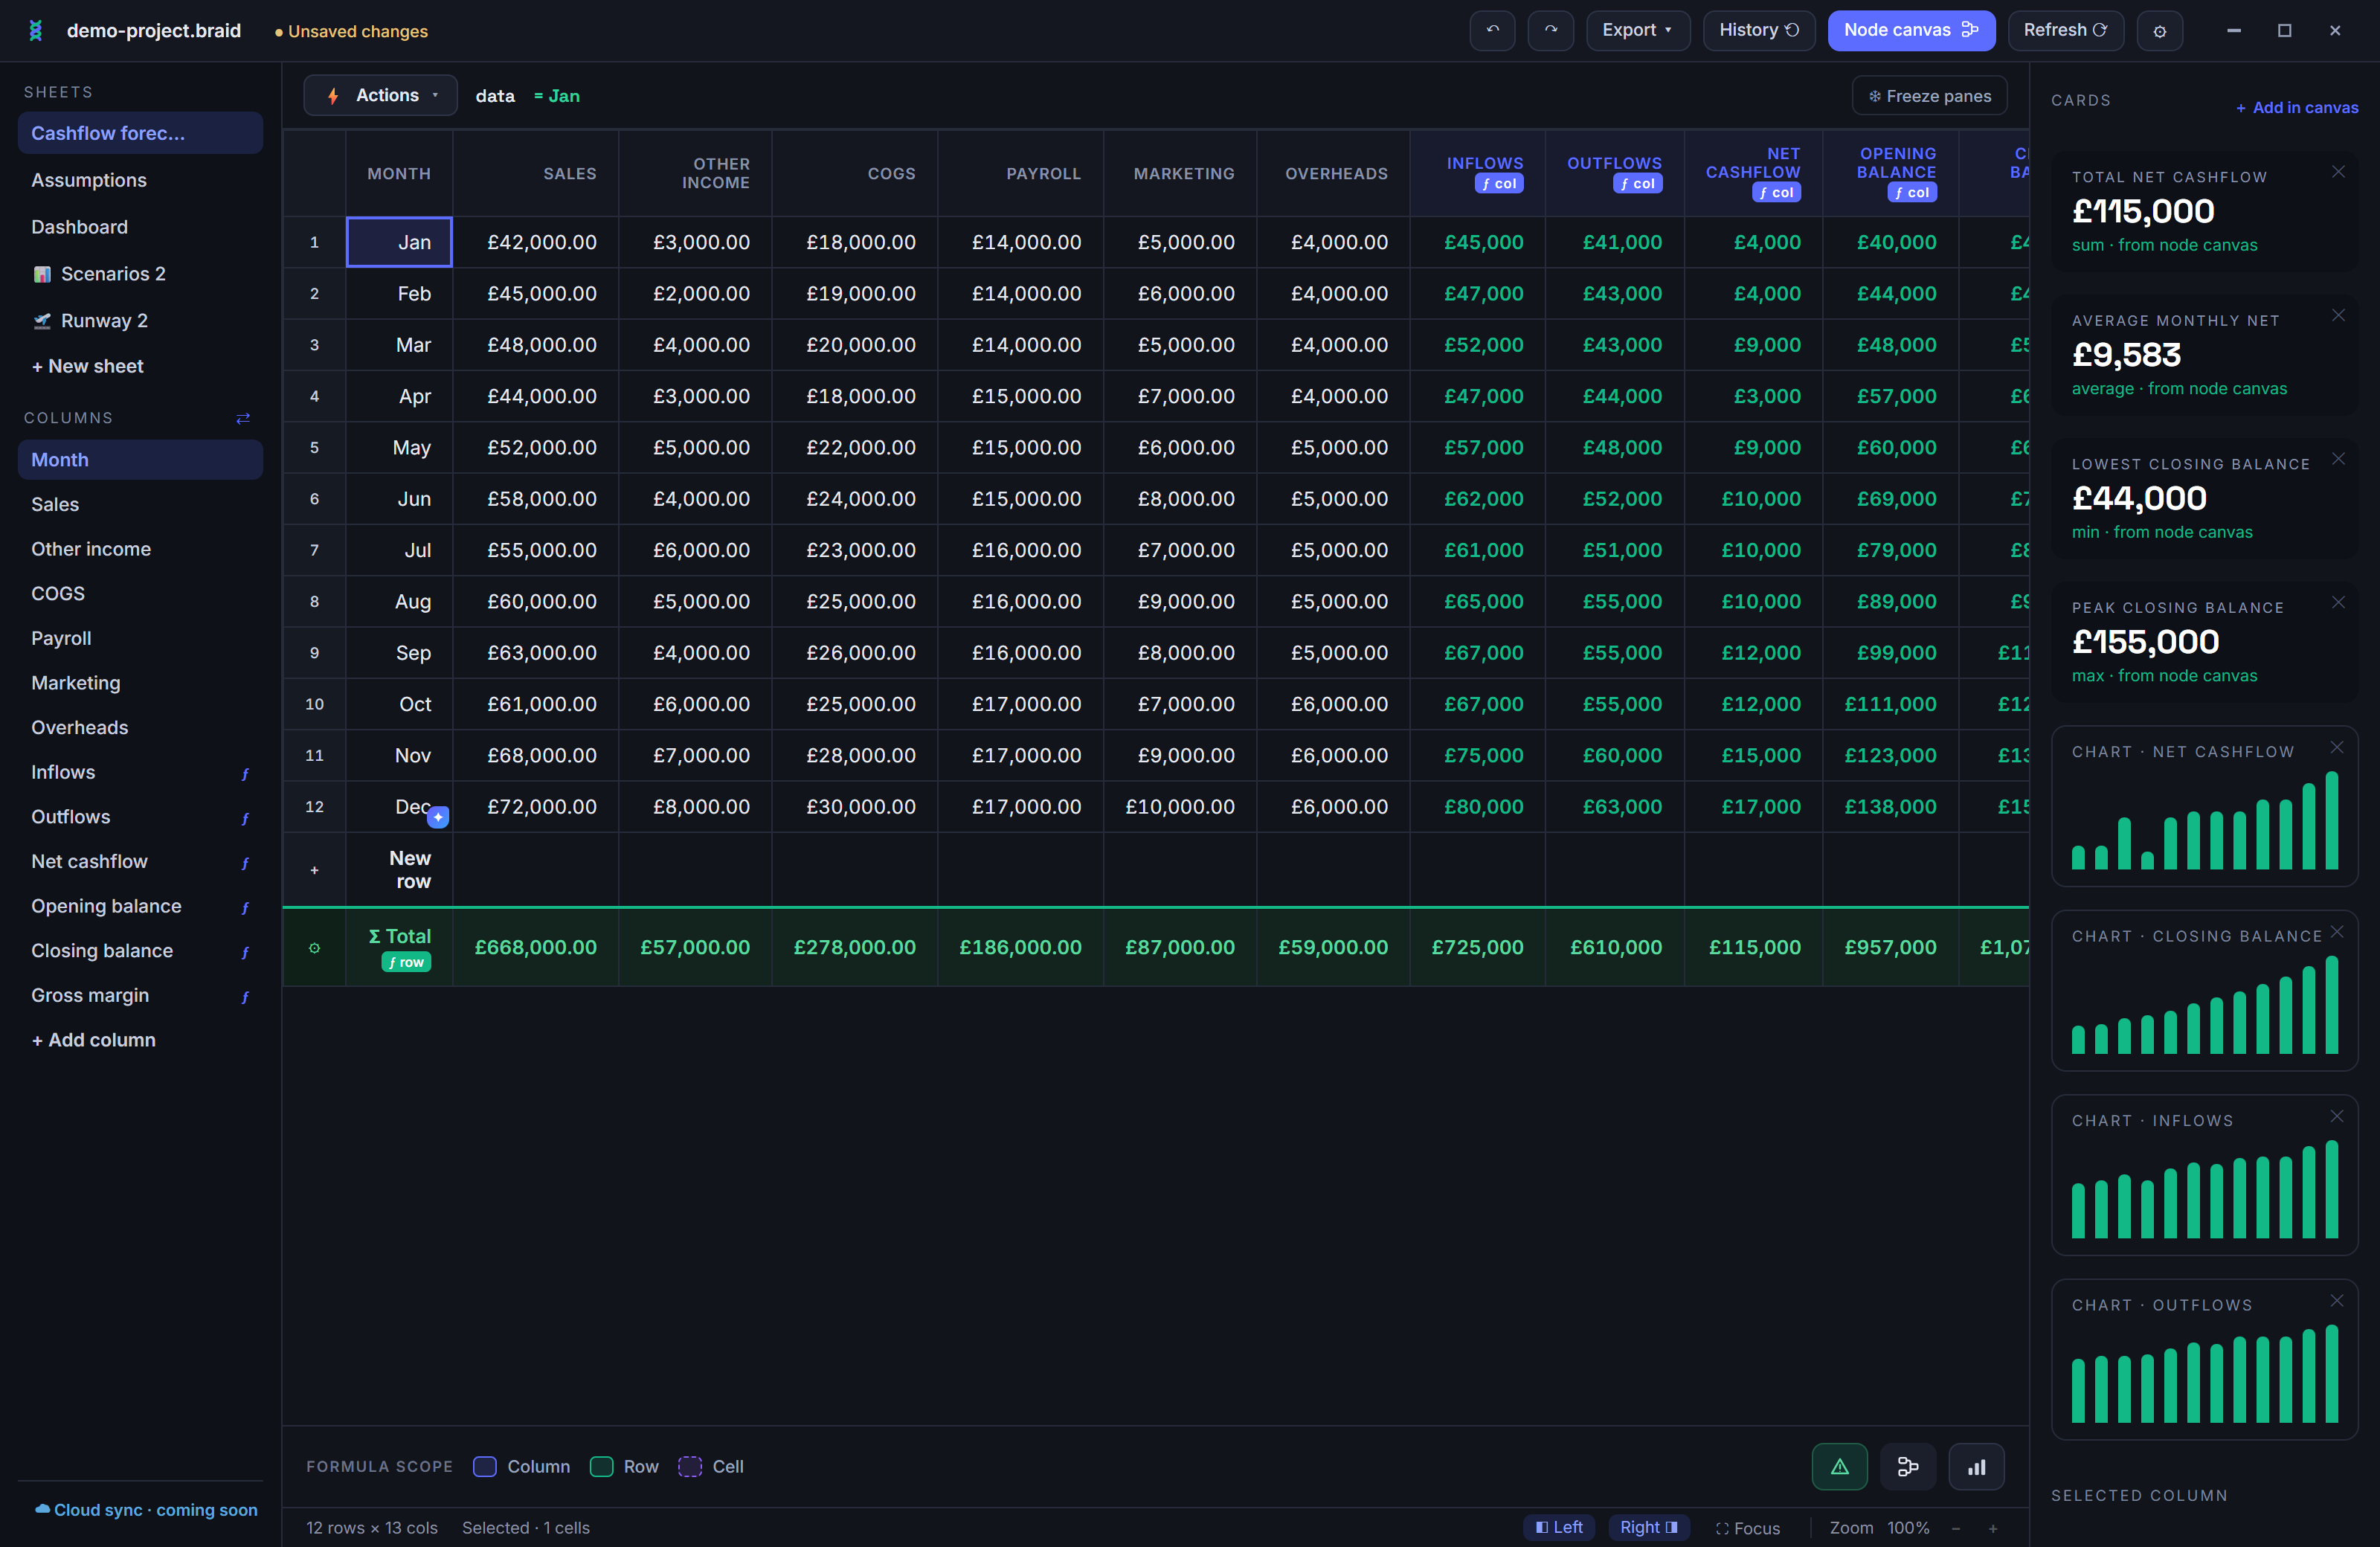Click the Braid app logo icon
Viewport: 2380px width, 1547px height.
pos(36,31)
